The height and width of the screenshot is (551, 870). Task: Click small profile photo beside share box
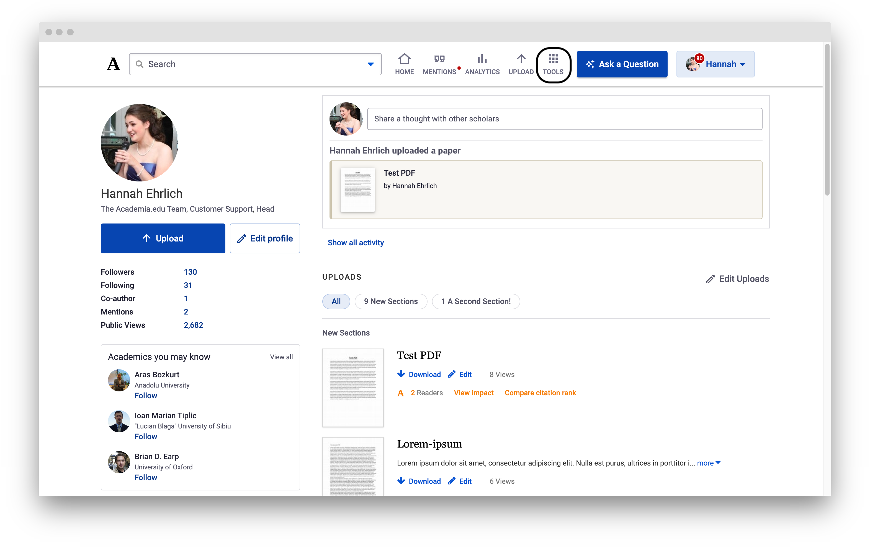point(346,119)
